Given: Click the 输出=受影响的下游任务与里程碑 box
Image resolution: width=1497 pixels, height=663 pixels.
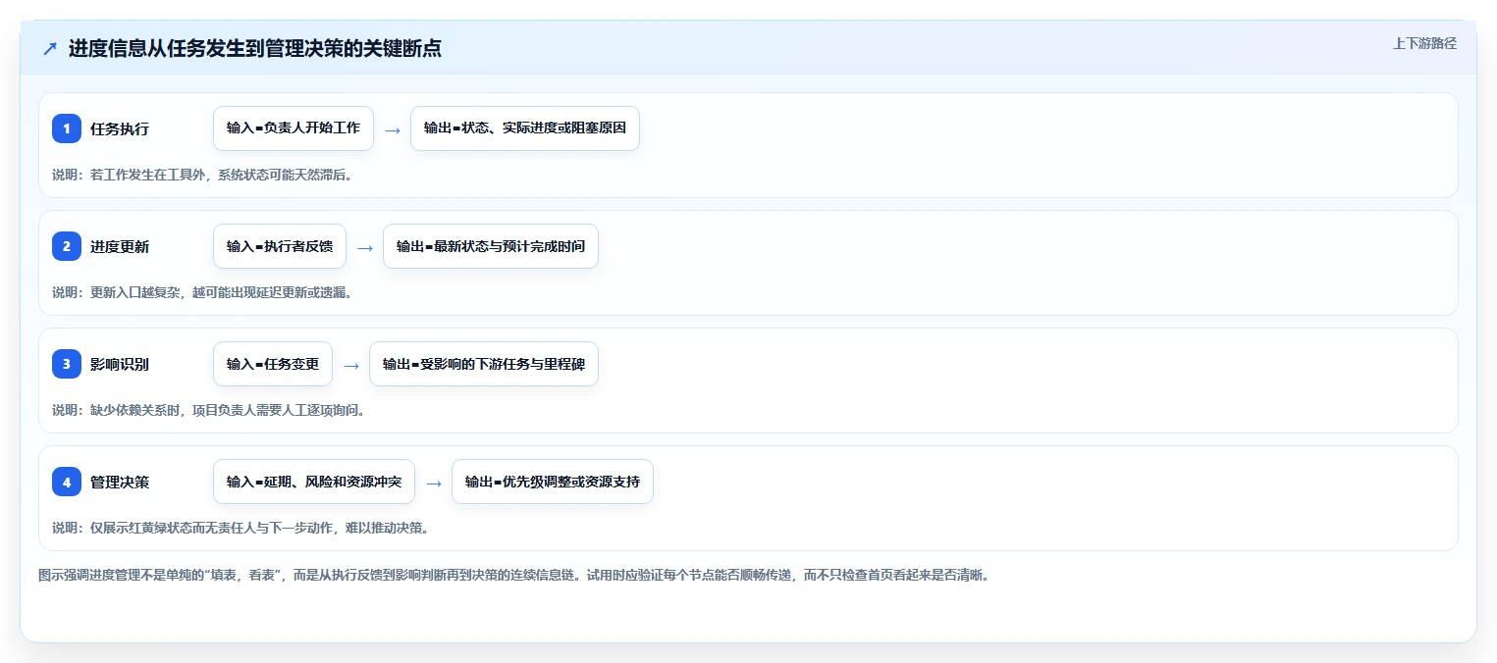Looking at the screenshot, I should coord(484,364).
